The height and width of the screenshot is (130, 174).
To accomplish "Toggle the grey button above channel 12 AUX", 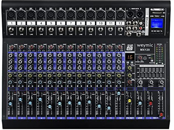I will tap(123, 73).
